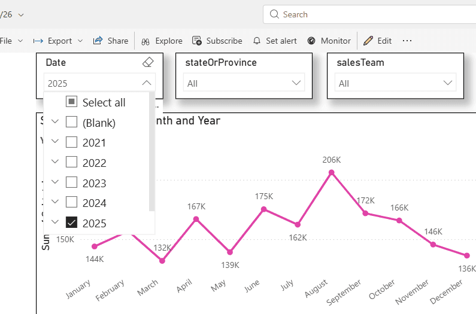Screen dimensions: 476x314
Task: Click the October 166K data point
Action: click(399, 220)
